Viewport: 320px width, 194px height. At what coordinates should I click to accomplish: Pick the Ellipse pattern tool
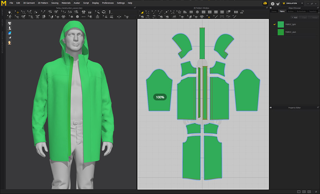[x=197, y=12]
